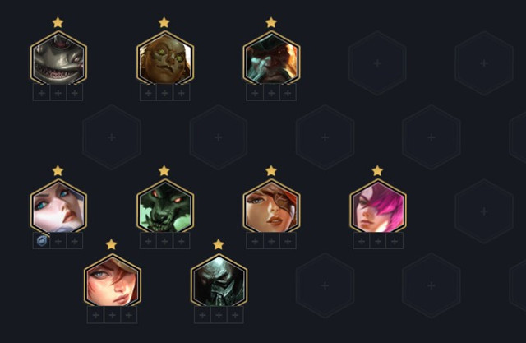Select the dark masked champion in bottom row
The image size is (526, 343).
coord(219,280)
